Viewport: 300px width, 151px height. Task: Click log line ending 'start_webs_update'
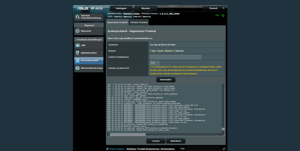click(142, 101)
